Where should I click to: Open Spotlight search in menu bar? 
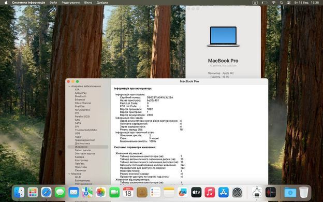(x=281, y=3)
